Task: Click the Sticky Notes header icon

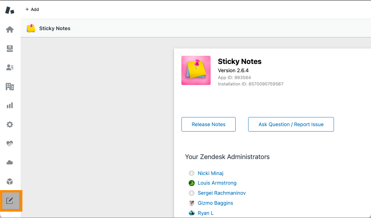Action: 31,28
